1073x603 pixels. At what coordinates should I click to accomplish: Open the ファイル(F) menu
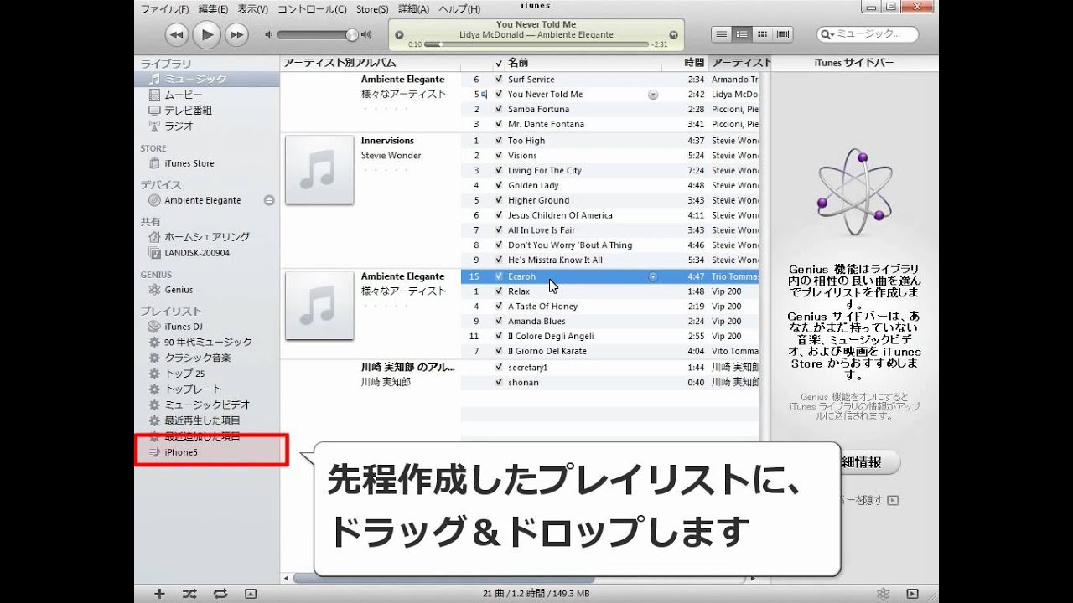(164, 9)
